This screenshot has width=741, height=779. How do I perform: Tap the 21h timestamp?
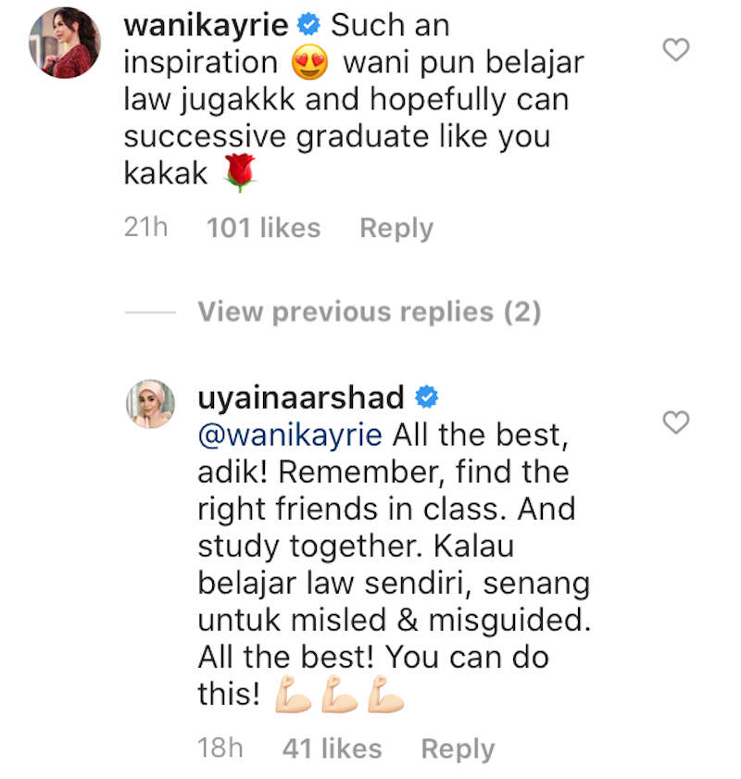click(145, 228)
